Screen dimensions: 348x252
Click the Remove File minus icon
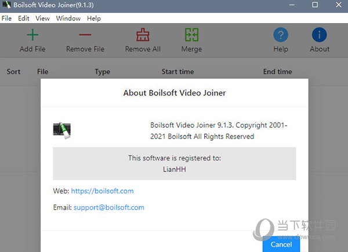(85, 35)
